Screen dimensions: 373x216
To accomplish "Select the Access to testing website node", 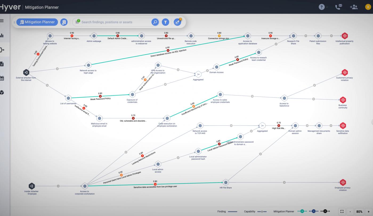I will [x=50, y=36].
